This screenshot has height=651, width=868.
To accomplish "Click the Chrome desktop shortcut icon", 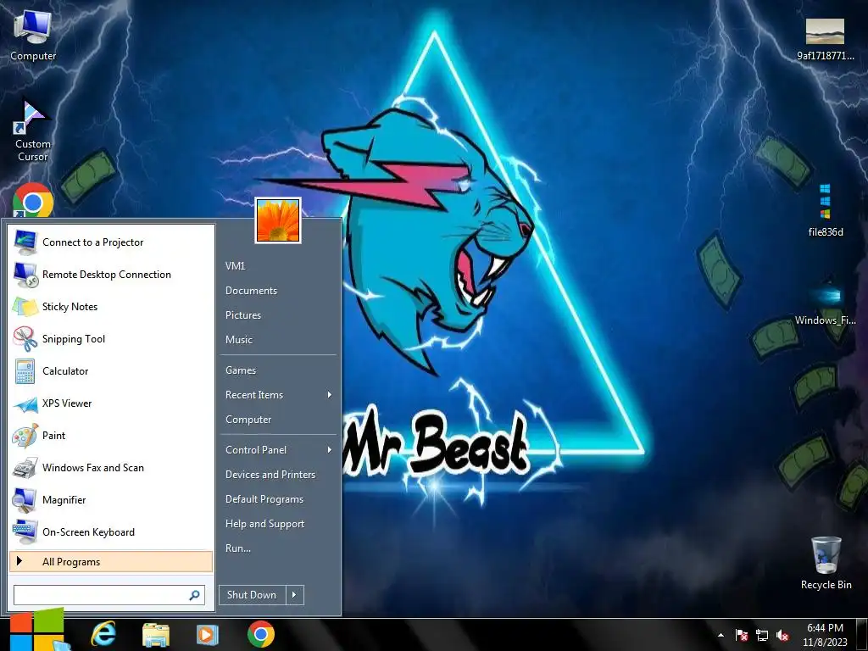I will [x=33, y=200].
